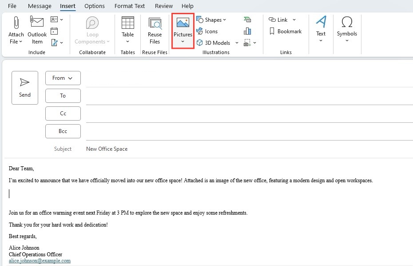This screenshot has height=266, width=413.
Task: Click into the To address field
Action: tap(250, 96)
